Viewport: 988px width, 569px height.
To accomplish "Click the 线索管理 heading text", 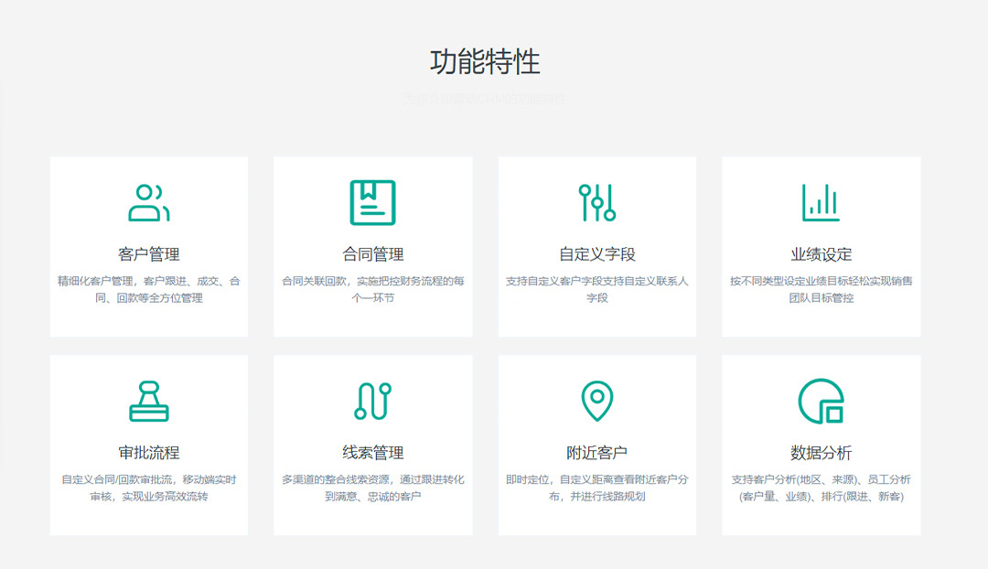I will [373, 453].
